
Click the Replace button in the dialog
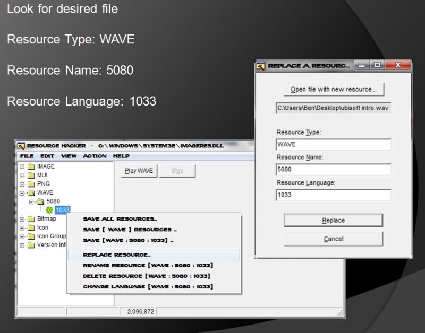[333, 220]
